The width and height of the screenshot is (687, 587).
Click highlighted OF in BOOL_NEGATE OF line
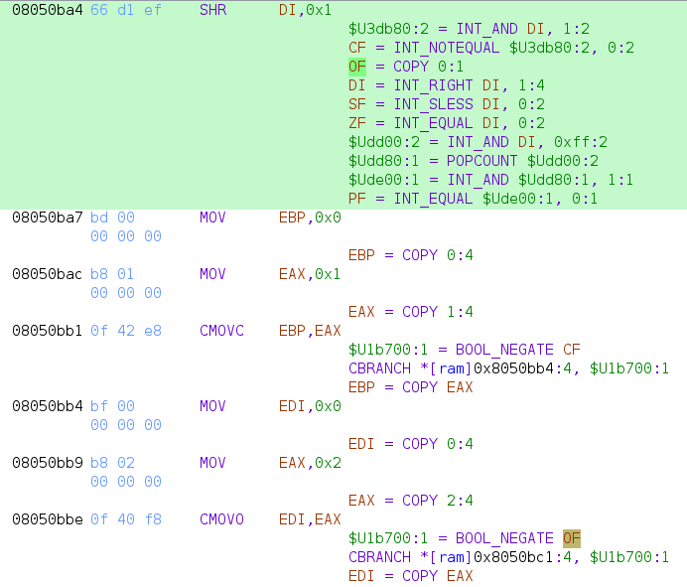(572, 538)
